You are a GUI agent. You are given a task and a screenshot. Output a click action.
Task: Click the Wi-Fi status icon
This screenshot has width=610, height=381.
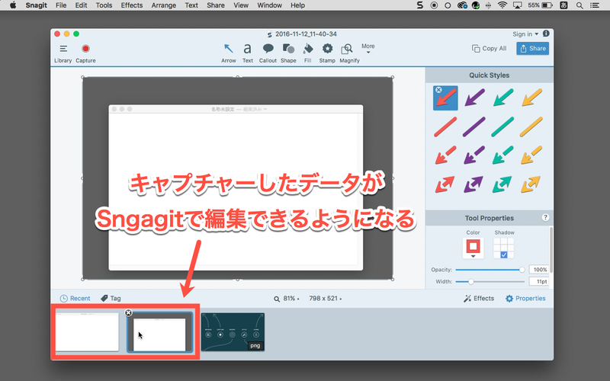pos(502,5)
